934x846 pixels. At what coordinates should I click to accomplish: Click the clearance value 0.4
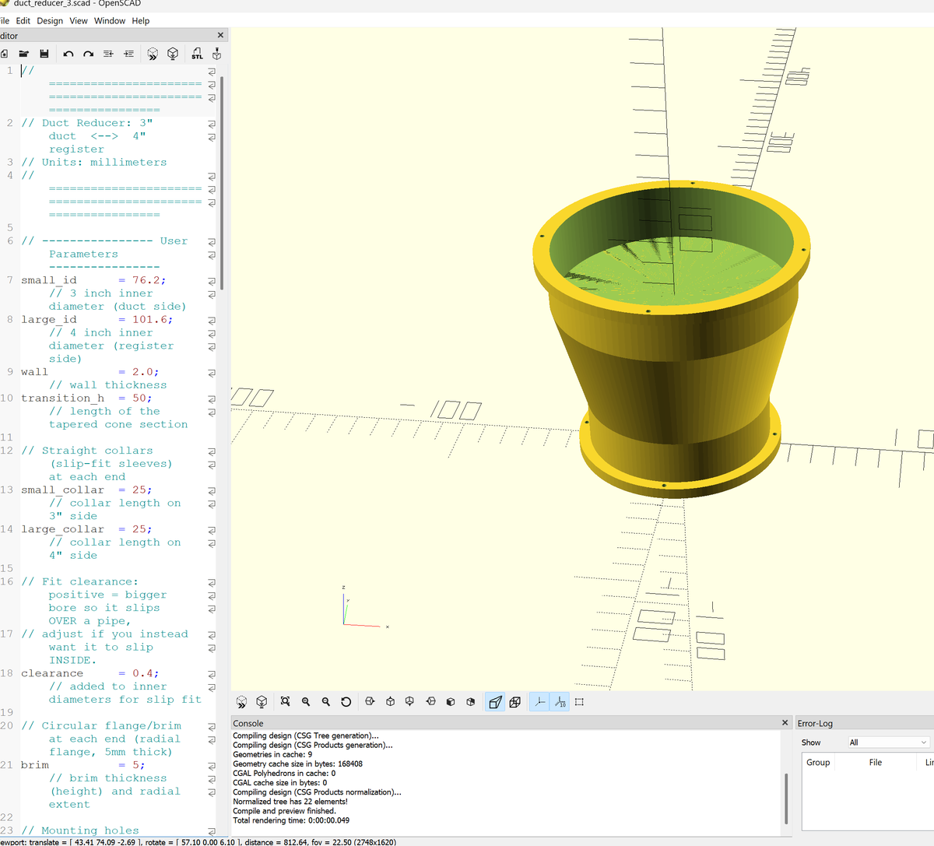[x=142, y=674]
